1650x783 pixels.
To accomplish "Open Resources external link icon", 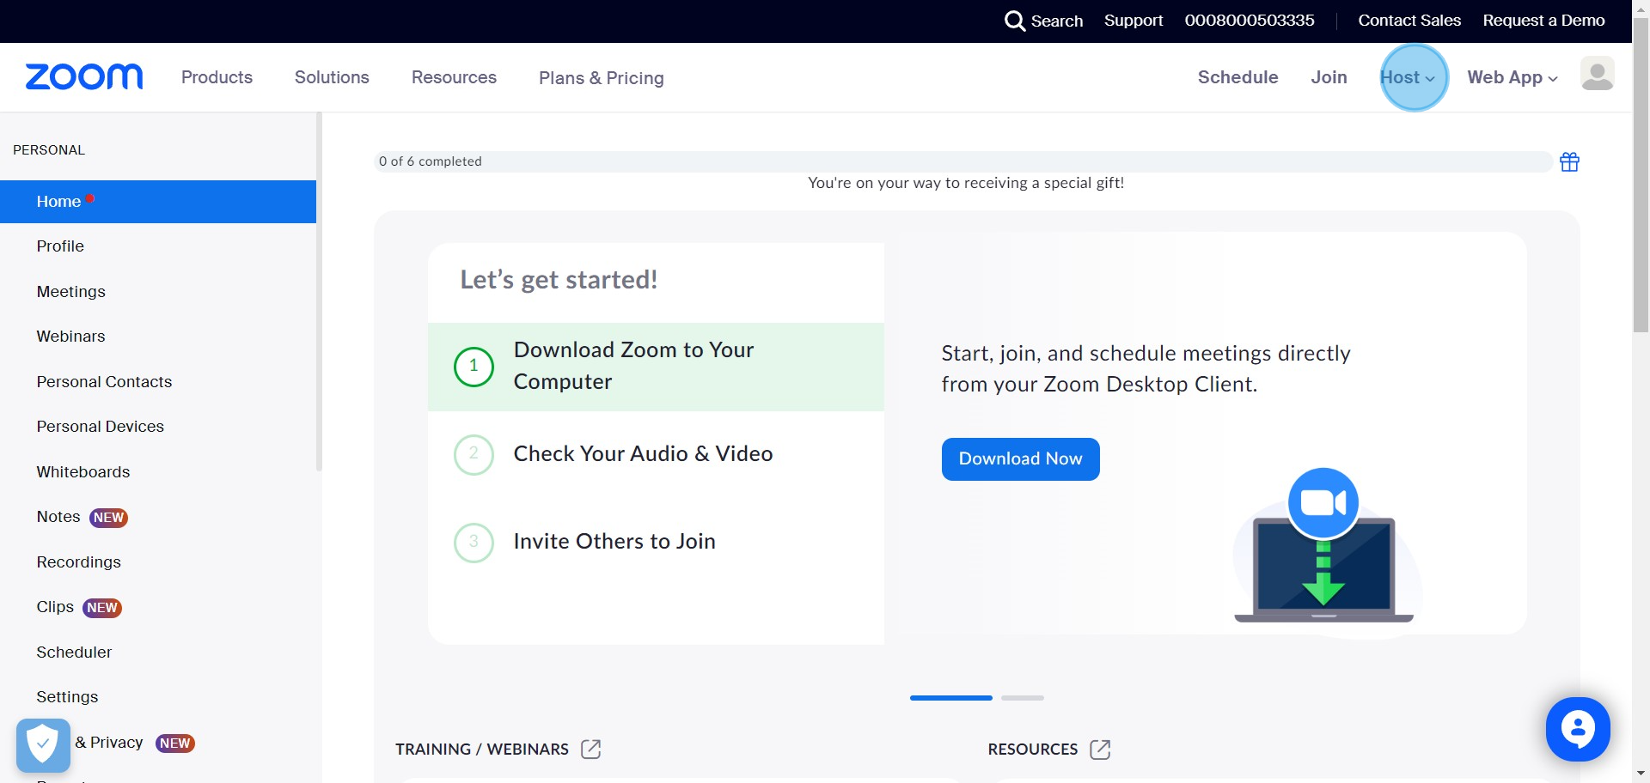I will [x=1100, y=750].
